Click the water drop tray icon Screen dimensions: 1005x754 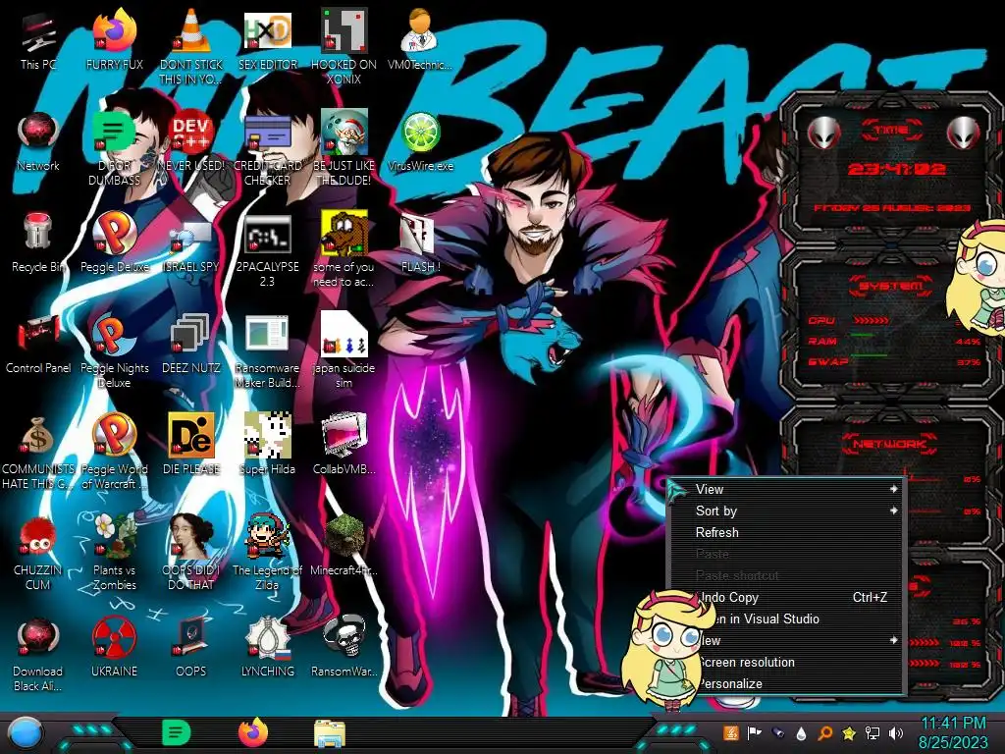(801, 733)
